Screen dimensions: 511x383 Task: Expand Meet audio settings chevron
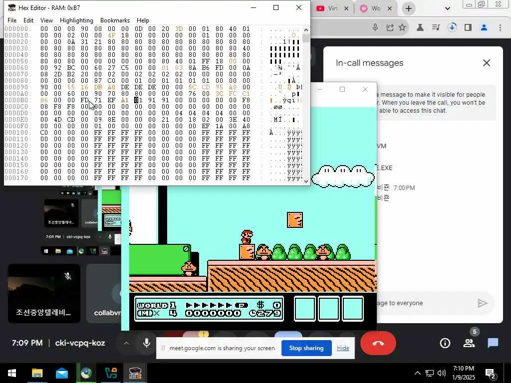pos(126,343)
